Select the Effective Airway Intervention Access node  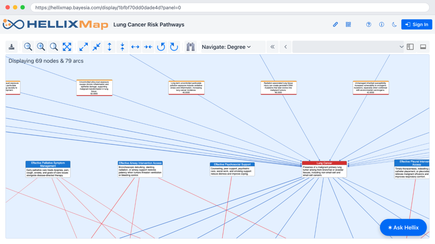tap(140, 169)
